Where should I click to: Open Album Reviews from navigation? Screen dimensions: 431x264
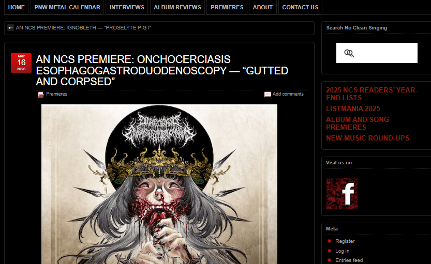tap(177, 7)
